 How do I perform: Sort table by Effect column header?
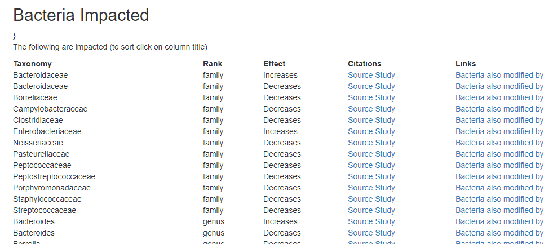point(274,64)
